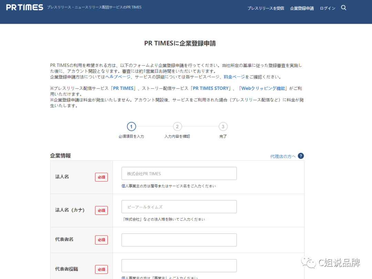Image resolution: width=372 pixels, height=279 pixels.
Task: Select プレスリリースを受信 in the top menu
Action: point(266,8)
